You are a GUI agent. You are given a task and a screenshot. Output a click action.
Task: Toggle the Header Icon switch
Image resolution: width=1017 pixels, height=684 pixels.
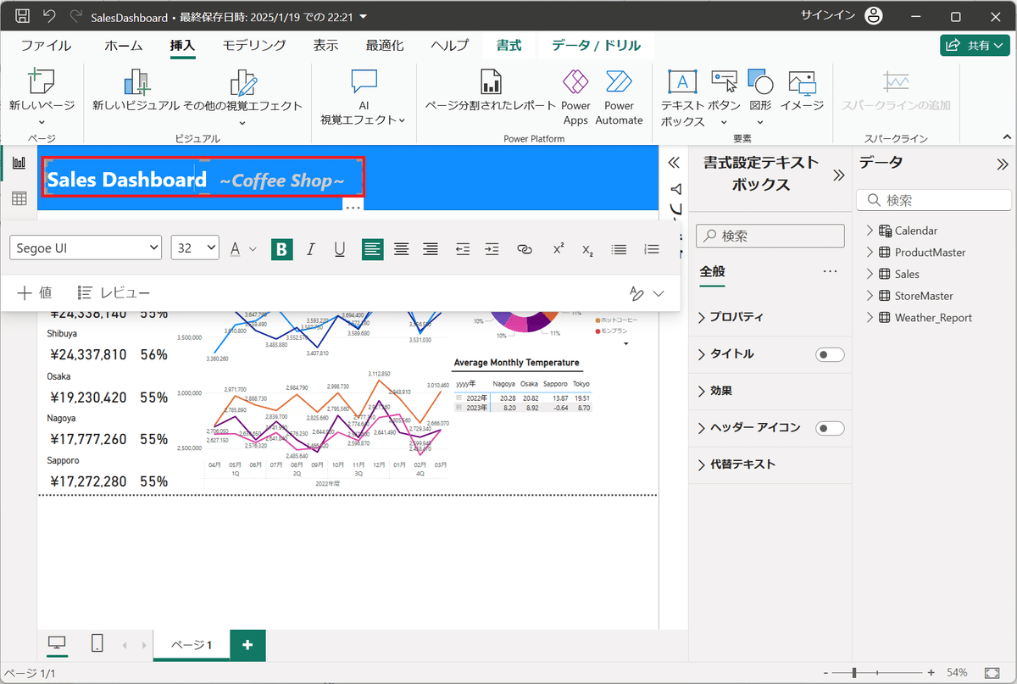click(830, 428)
